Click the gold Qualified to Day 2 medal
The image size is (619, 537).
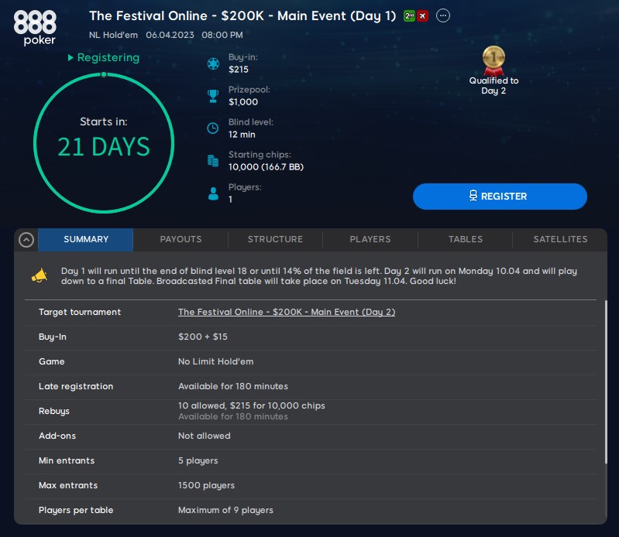tap(493, 61)
